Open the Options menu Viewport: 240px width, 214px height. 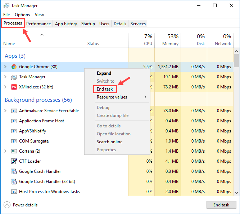tap(22, 15)
